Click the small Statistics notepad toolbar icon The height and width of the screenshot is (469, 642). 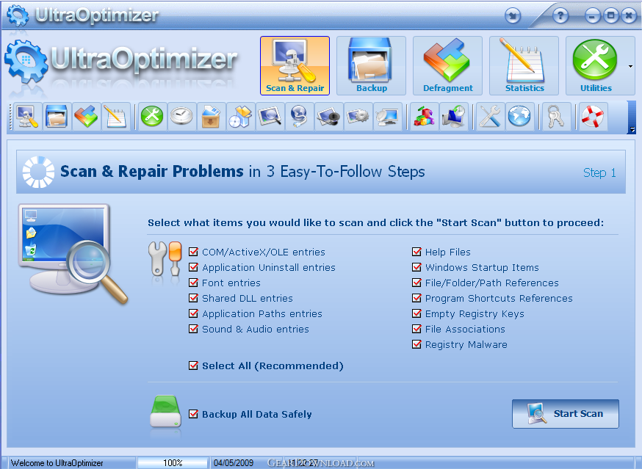click(115, 117)
